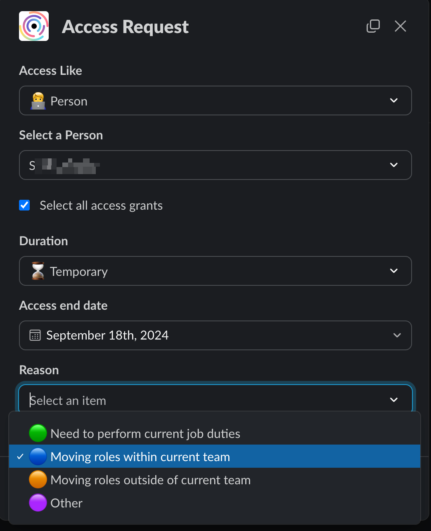Uncheck Select all access grants checkbox
Screen dimensions: 431x531
click(x=25, y=205)
